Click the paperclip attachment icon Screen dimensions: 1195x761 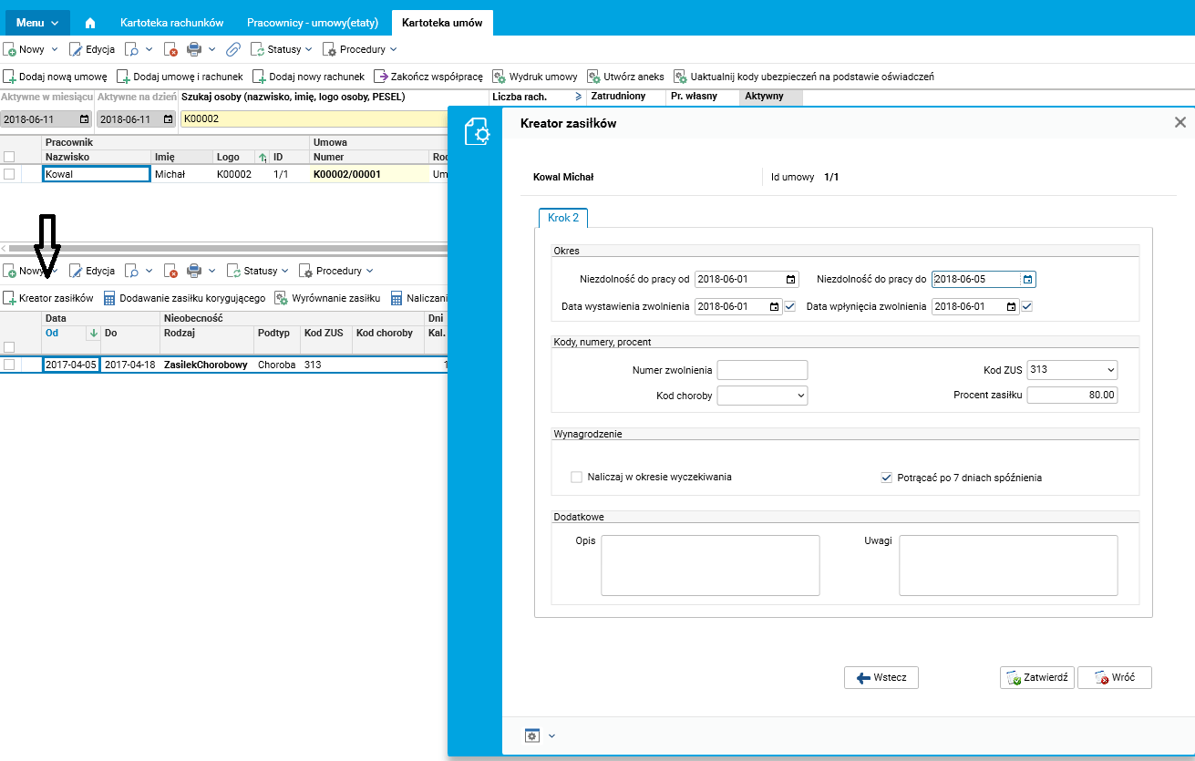[x=233, y=49]
